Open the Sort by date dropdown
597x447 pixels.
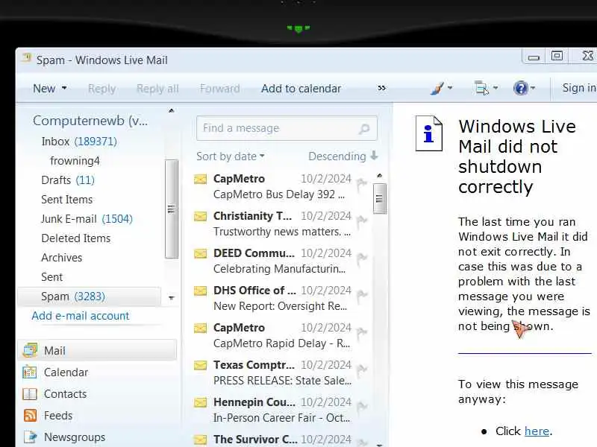pyautogui.click(x=231, y=156)
